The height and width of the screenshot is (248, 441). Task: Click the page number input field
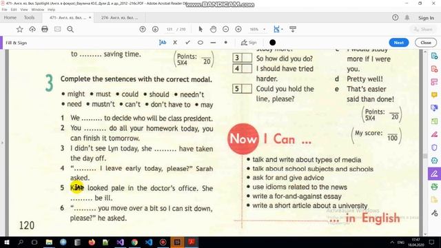pos(170,29)
